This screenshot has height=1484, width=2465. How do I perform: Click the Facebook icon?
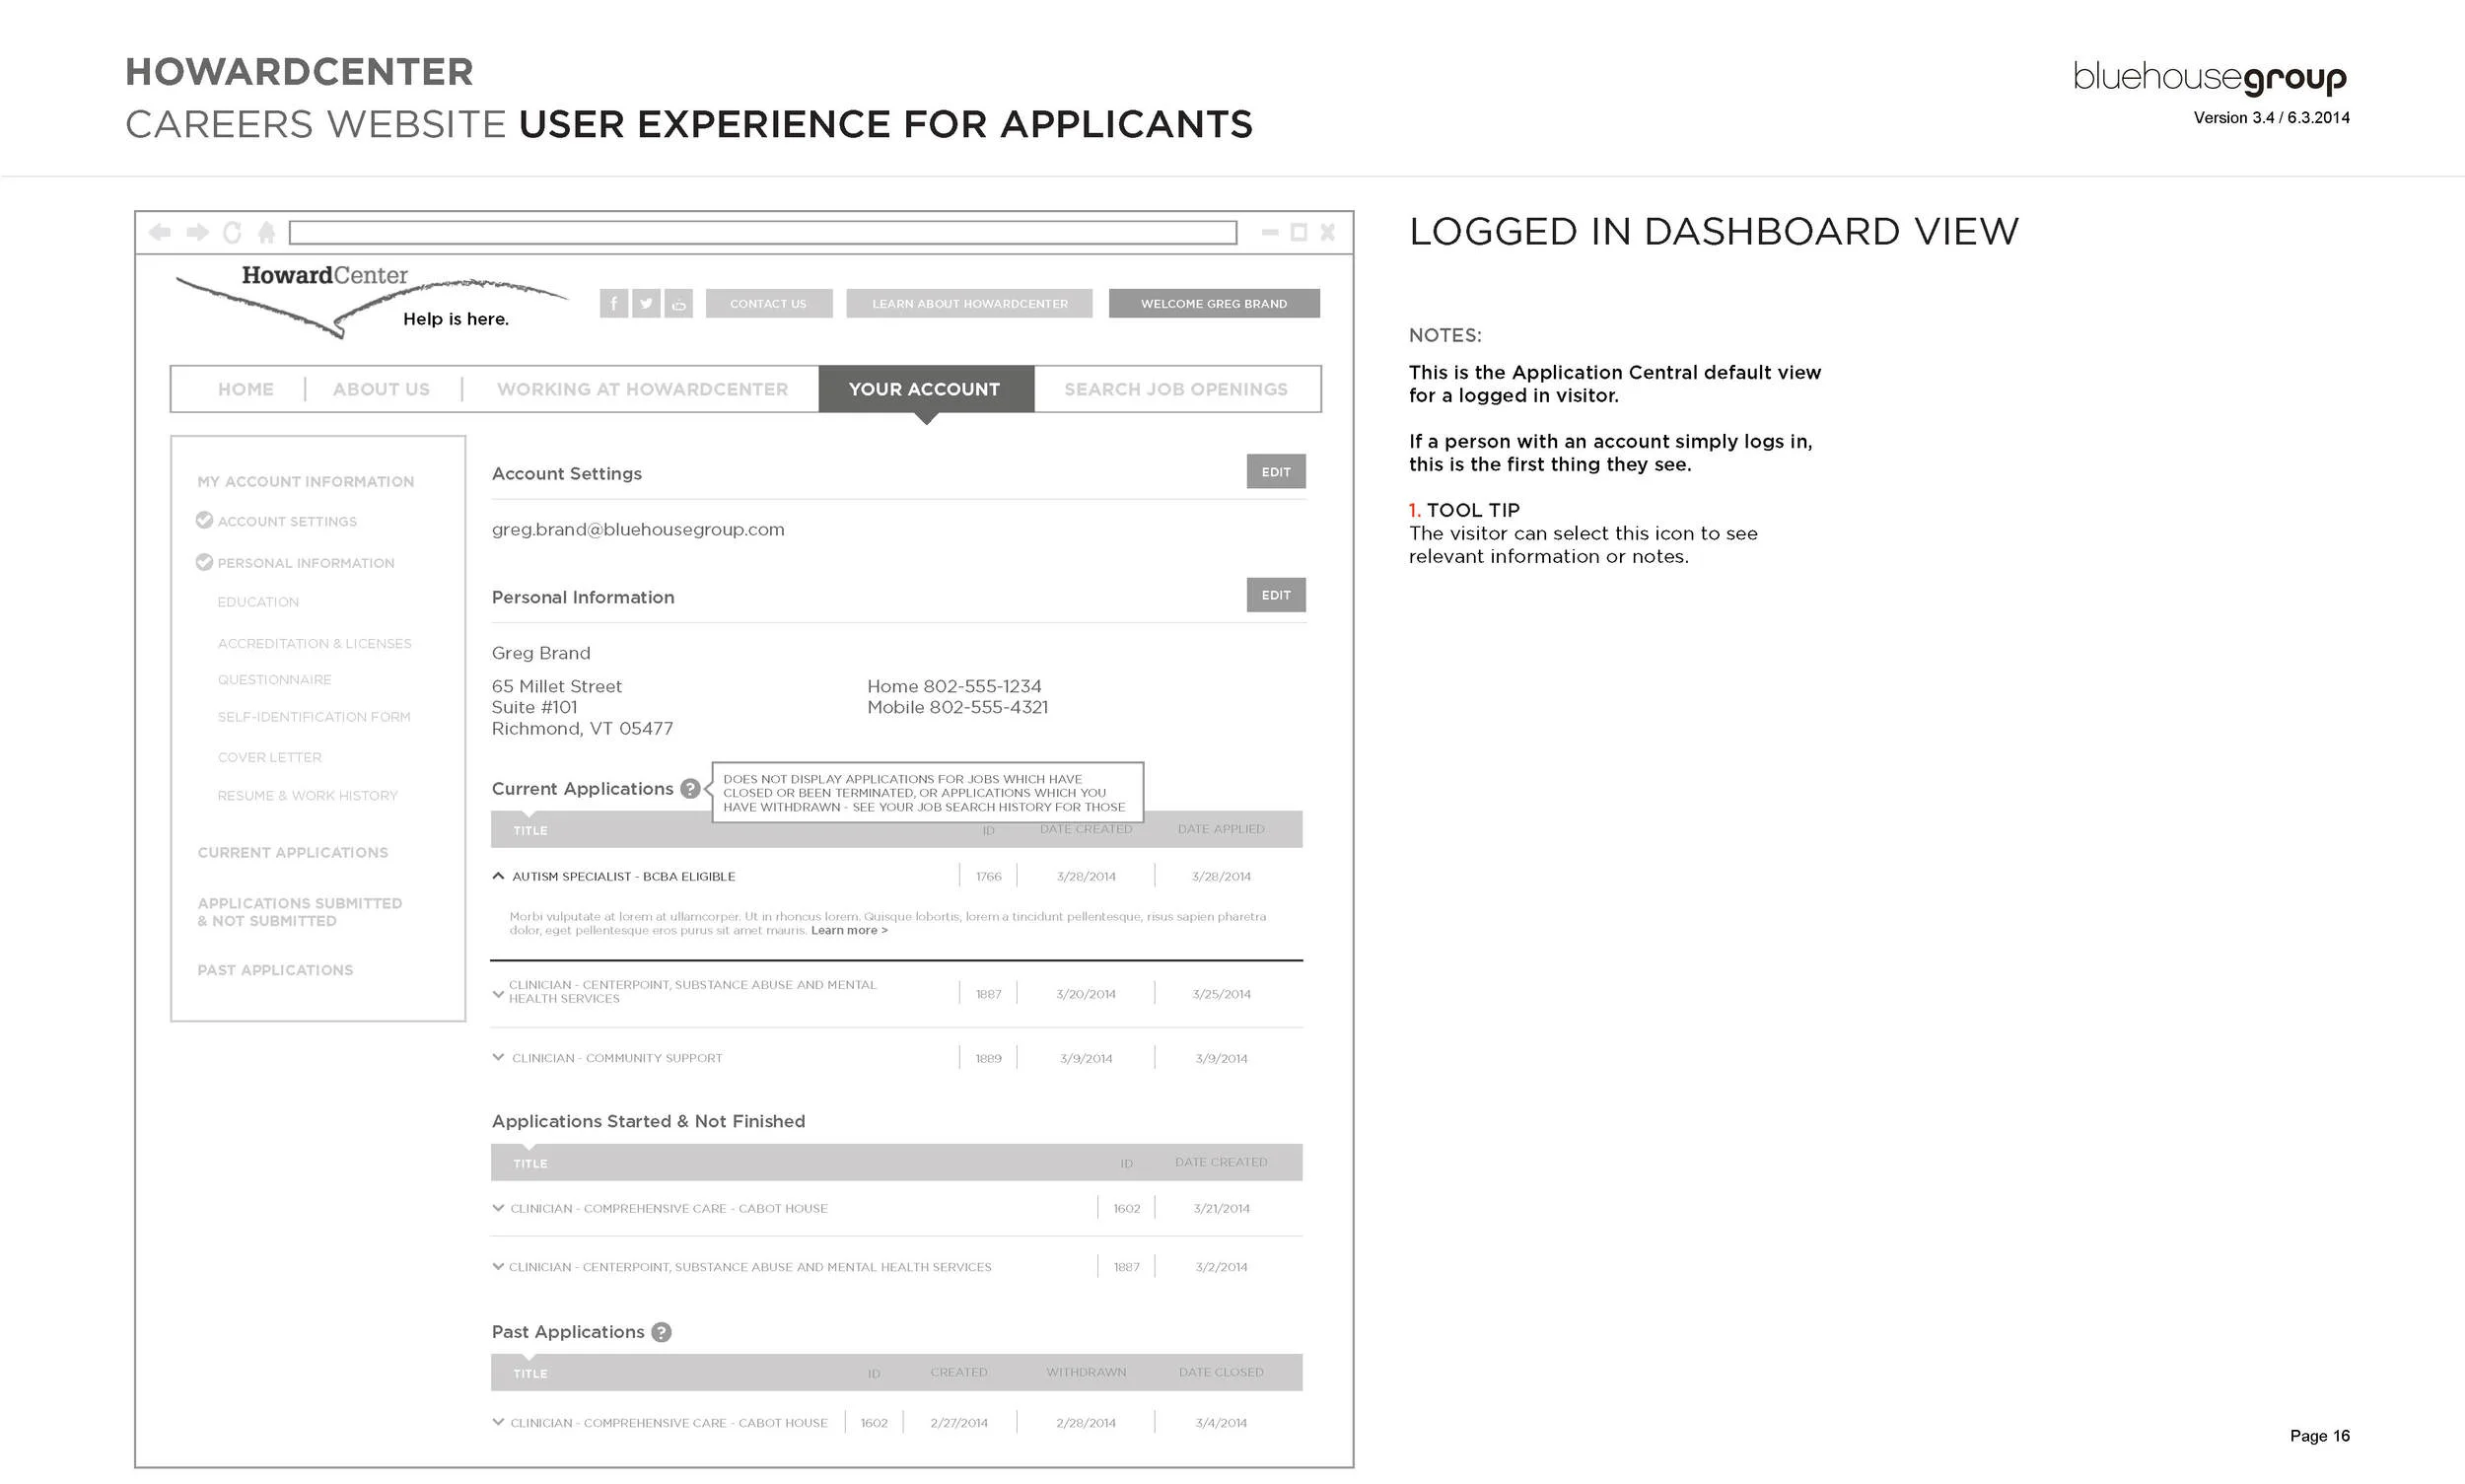[x=613, y=303]
